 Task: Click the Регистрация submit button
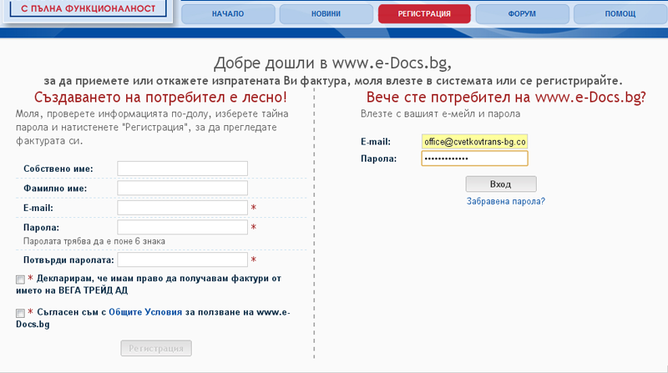click(x=156, y=348)
